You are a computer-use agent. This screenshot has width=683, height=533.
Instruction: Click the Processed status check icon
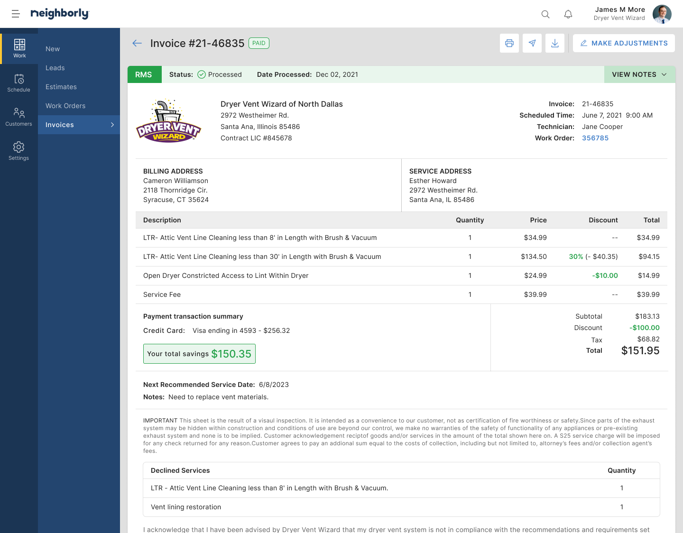(202, 74)
